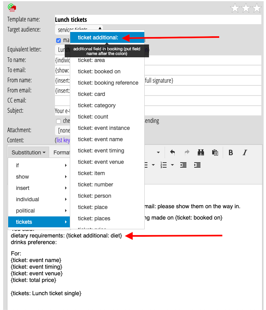Click '{tickets: Lunch ticket single}' in content
266x310 pixels.
(x=46, y=293)
